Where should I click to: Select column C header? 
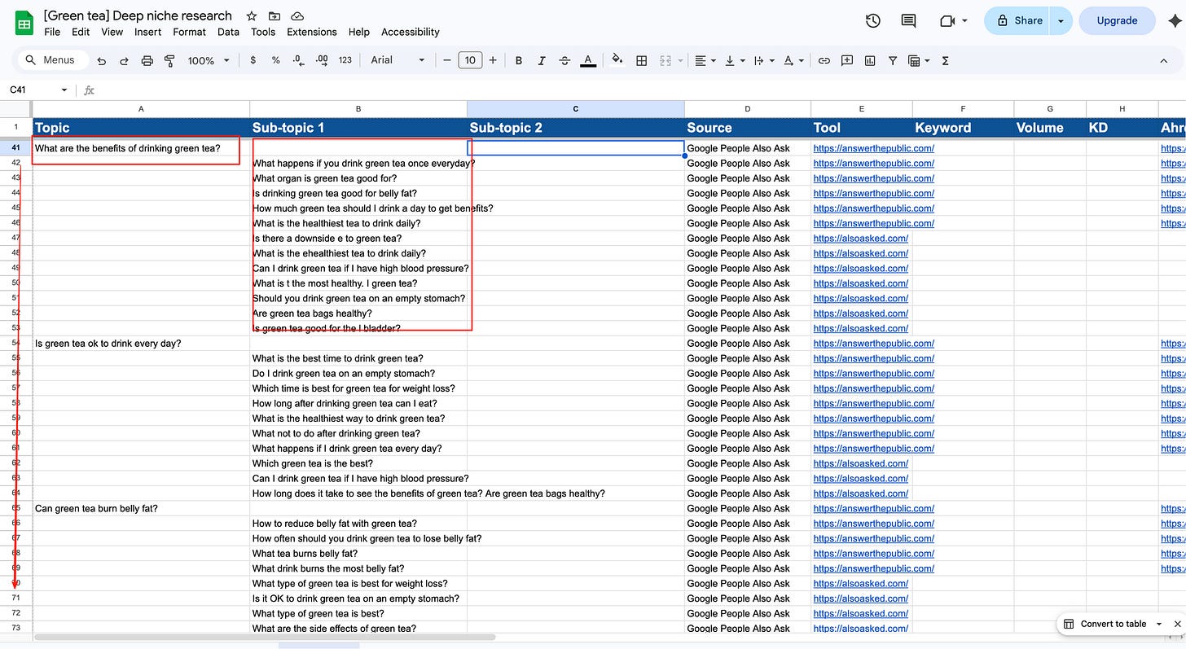pos(576,108)
